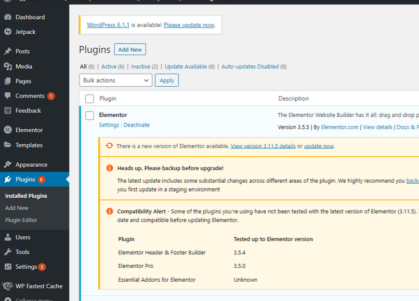Click Tested up to Elementor version header
The width and height of the screenshot is (419, 301).
click(273, 239)
